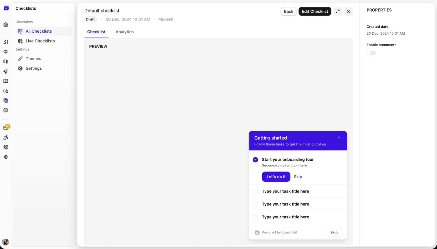Open the gear Settings icon at sidebar bottom

coord(6,157)
